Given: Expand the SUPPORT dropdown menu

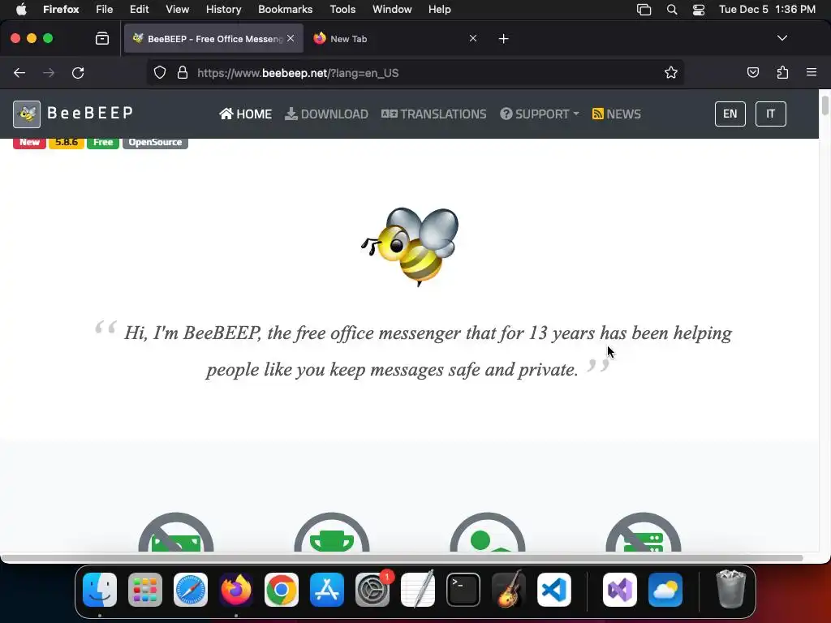Looking at the screenshot, I should pyautogui.click(x=540, y=114).
